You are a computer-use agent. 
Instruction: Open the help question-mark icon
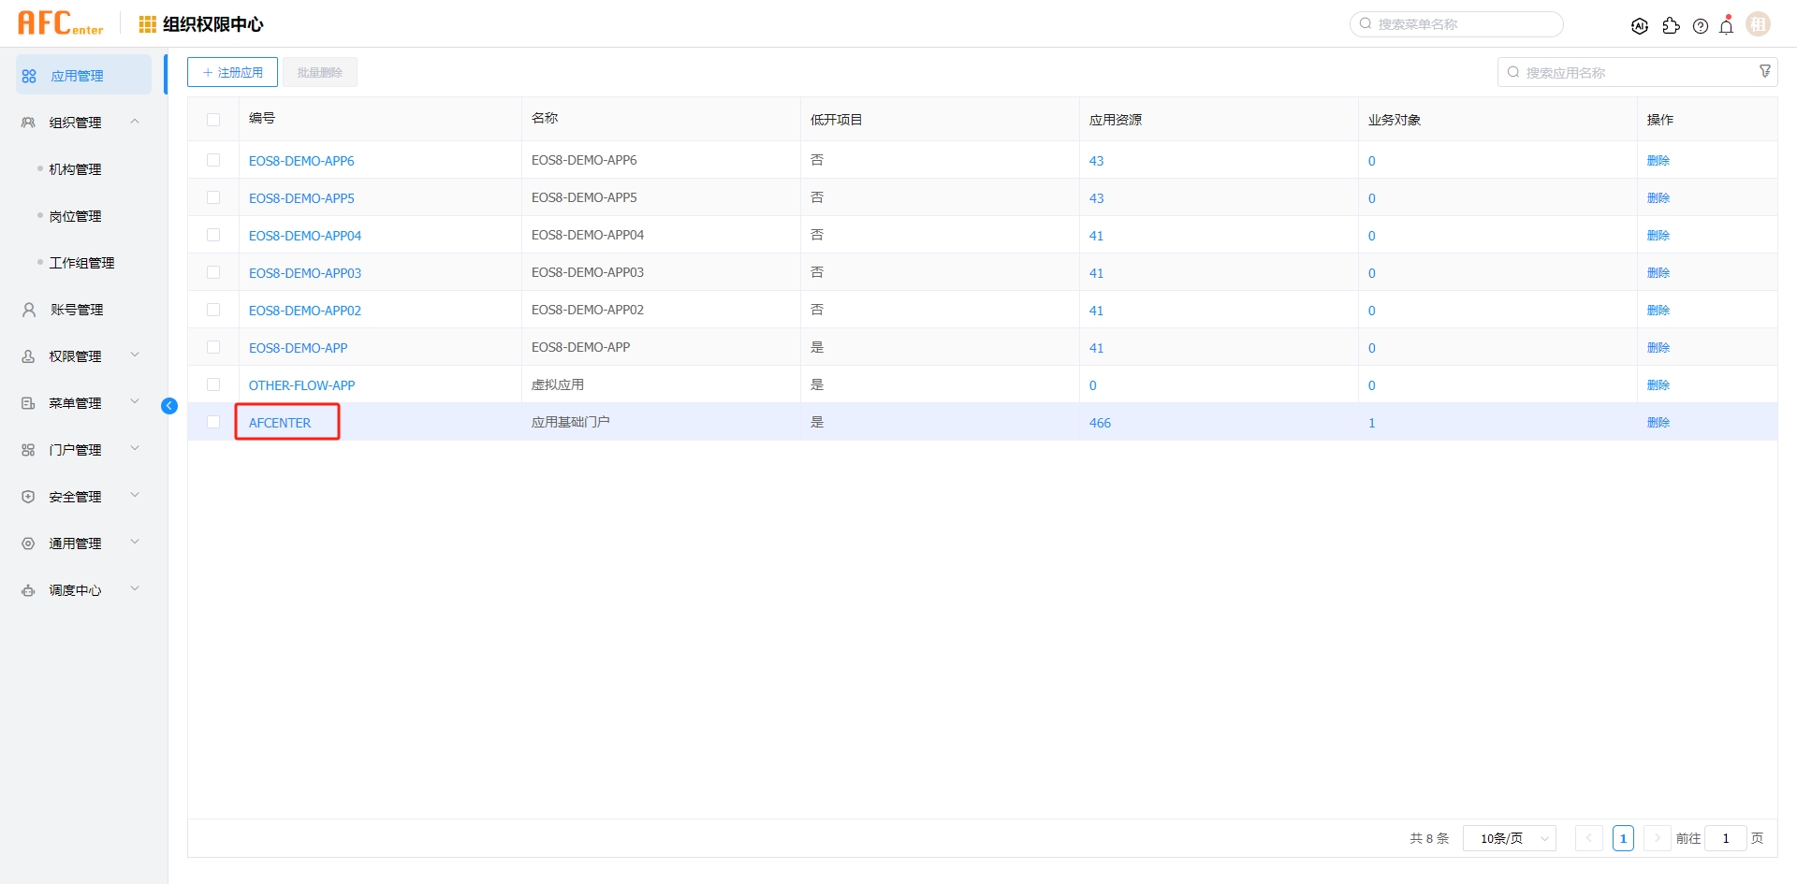click(x=1701, y=26)
